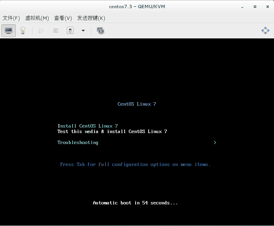Close the centos7.3 QEMU/KVM window
Viewport: 274px width, 226px height.
[x=267, y=7]
